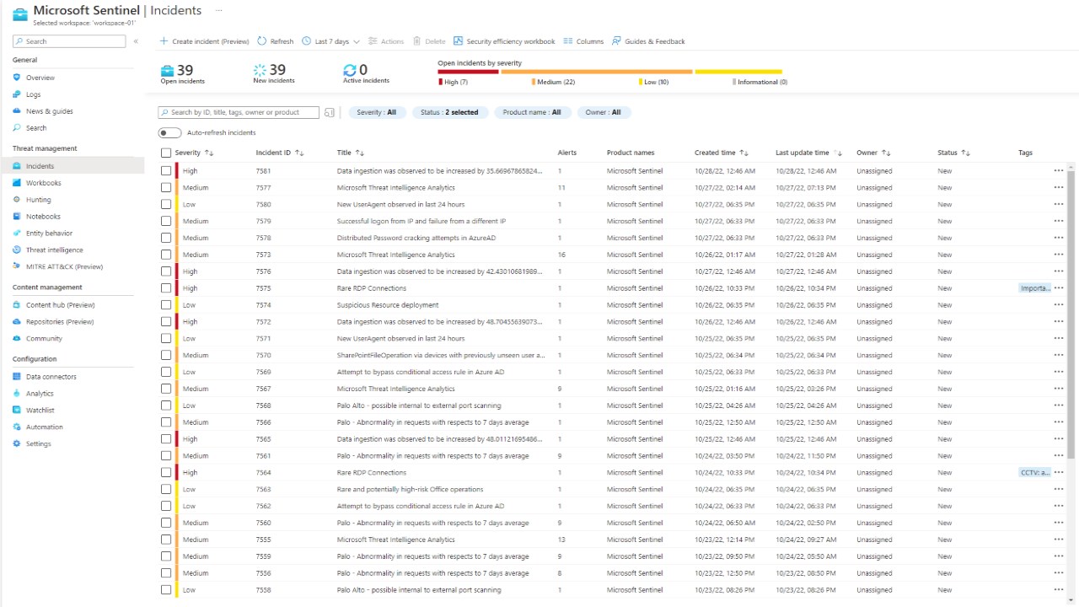
Task: Toggle Auto-refresh incidents switch
Action: pyautogui.click(x=169, y=132)
